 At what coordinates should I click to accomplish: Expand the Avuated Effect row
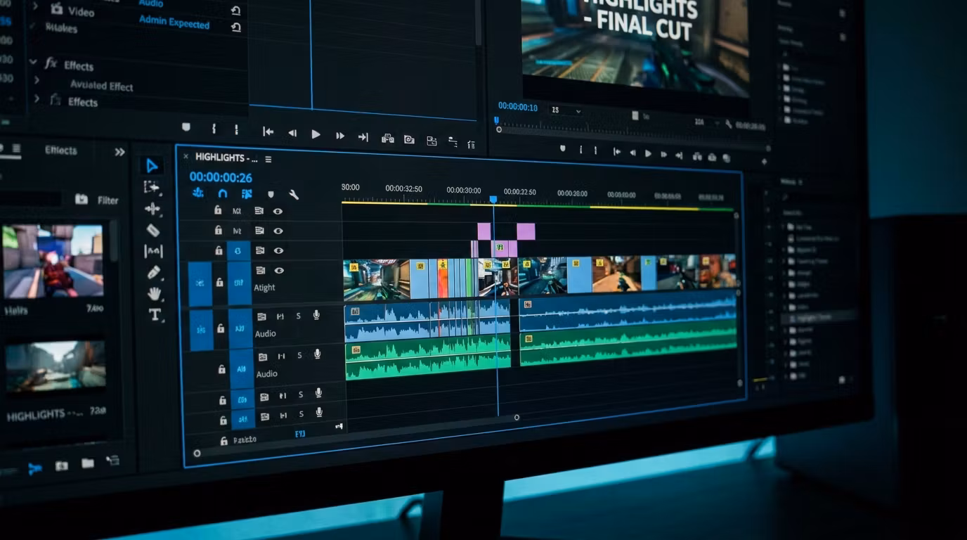tap(37, 80)
